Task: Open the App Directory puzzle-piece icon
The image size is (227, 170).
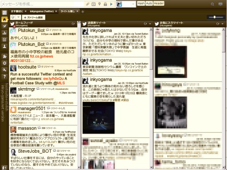Action: (4, 56)
